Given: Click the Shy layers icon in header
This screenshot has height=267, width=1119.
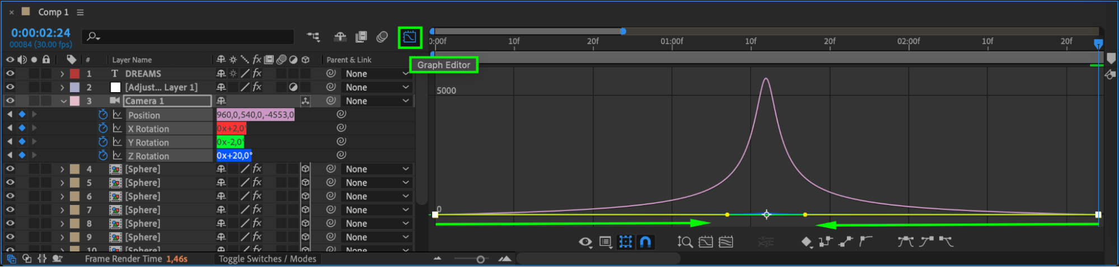Looking at the screenshot, I should 340,37.
